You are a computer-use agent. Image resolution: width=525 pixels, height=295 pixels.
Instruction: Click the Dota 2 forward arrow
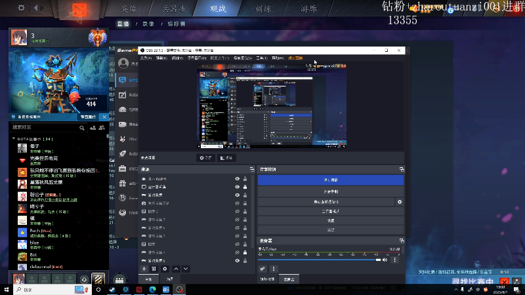click(x=42, y=8)
